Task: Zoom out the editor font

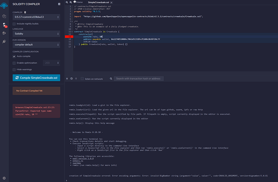Action: click(x=67, y=2)
